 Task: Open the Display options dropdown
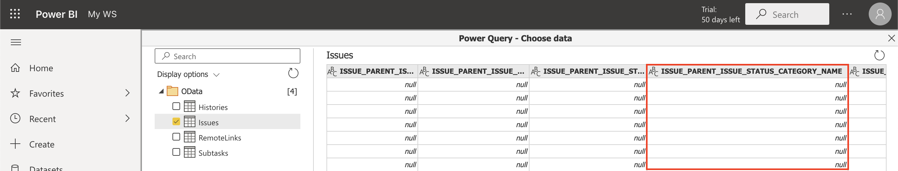[x=188, y=74]
